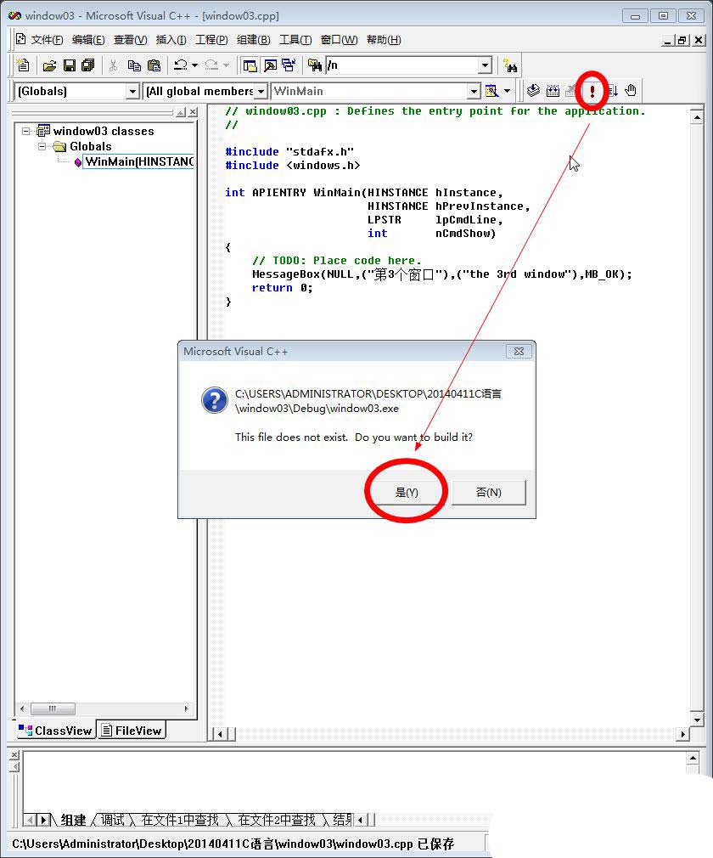Toggle the Output window visibility icon
This screenshot has width=713, height=858.
tap(270, 65)
